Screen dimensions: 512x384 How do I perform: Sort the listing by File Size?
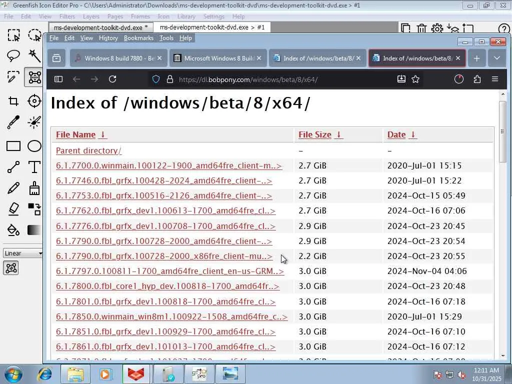[x=319, y=134]
